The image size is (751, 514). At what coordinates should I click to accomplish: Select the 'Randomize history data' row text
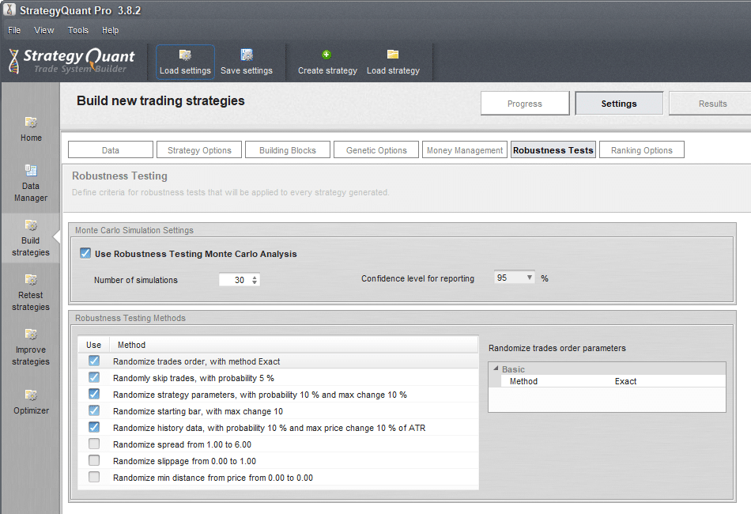pyautogui.click(x=269, y=428)
